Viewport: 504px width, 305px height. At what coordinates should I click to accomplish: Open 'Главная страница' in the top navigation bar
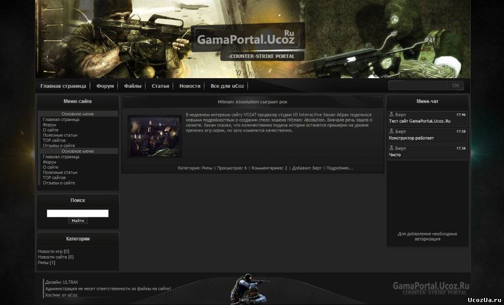tap(63, 86)
